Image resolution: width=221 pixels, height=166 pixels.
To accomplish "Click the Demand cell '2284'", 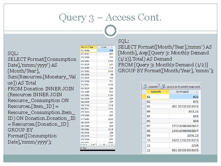I will click(184, 145).
